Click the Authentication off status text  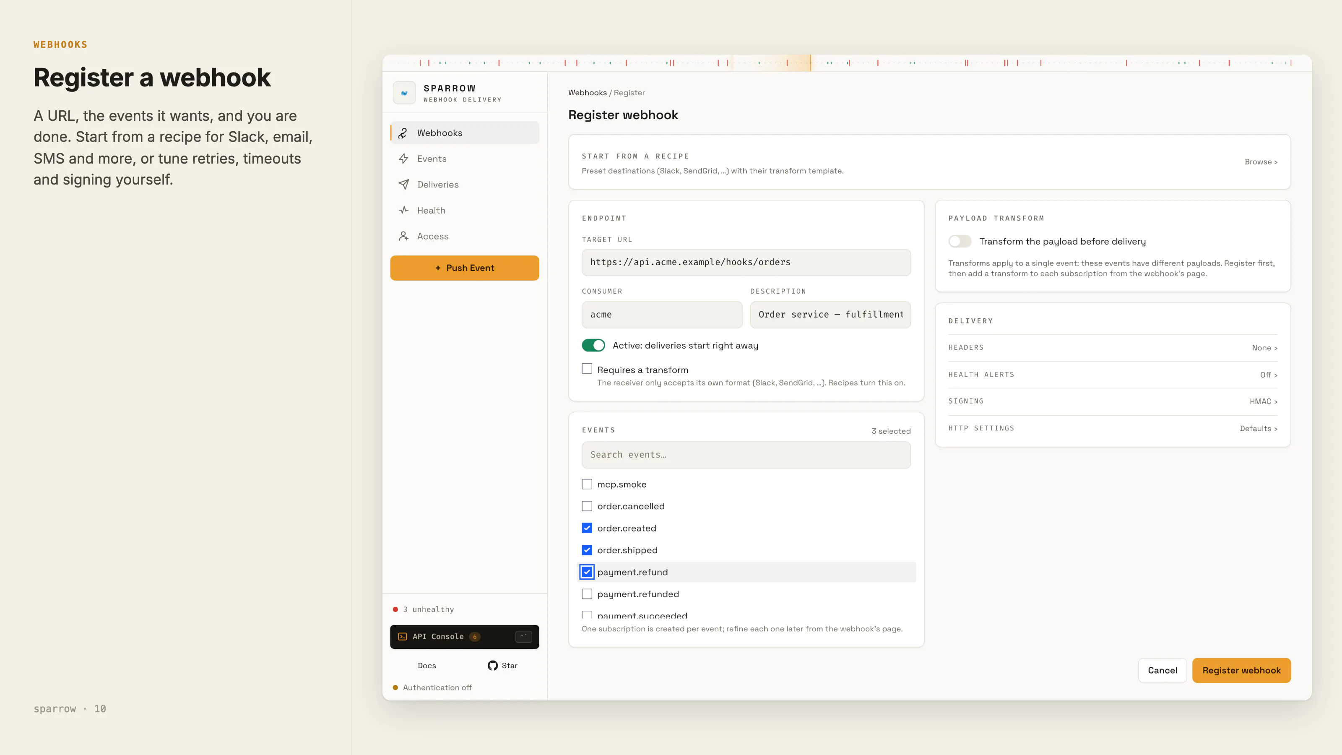pos(437,687)
